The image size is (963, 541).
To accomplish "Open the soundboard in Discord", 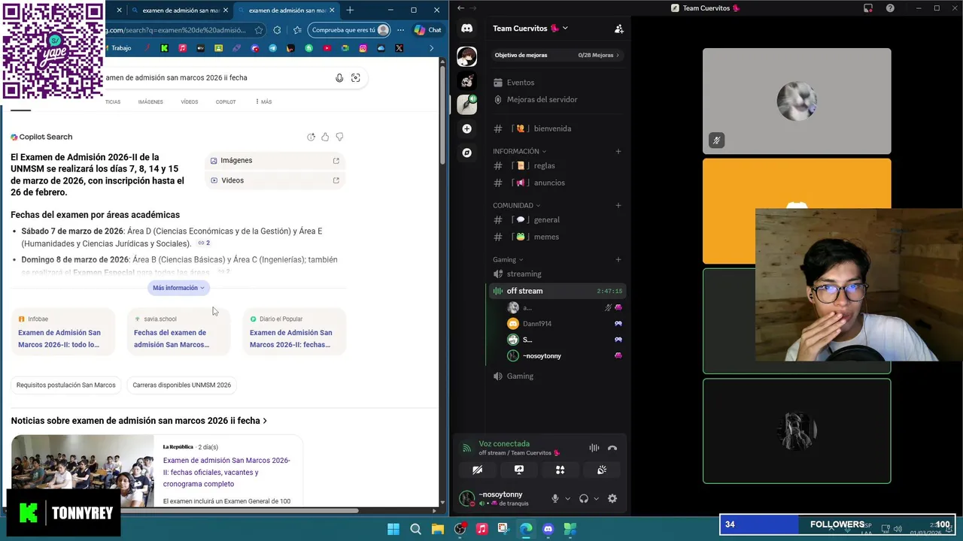I will click(602, 470).
